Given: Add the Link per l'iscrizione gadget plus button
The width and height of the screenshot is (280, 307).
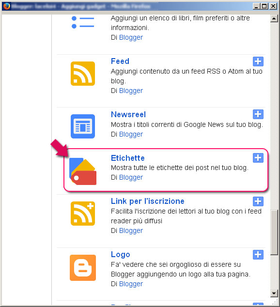Looking at the screenshot, I should point(258,201).
